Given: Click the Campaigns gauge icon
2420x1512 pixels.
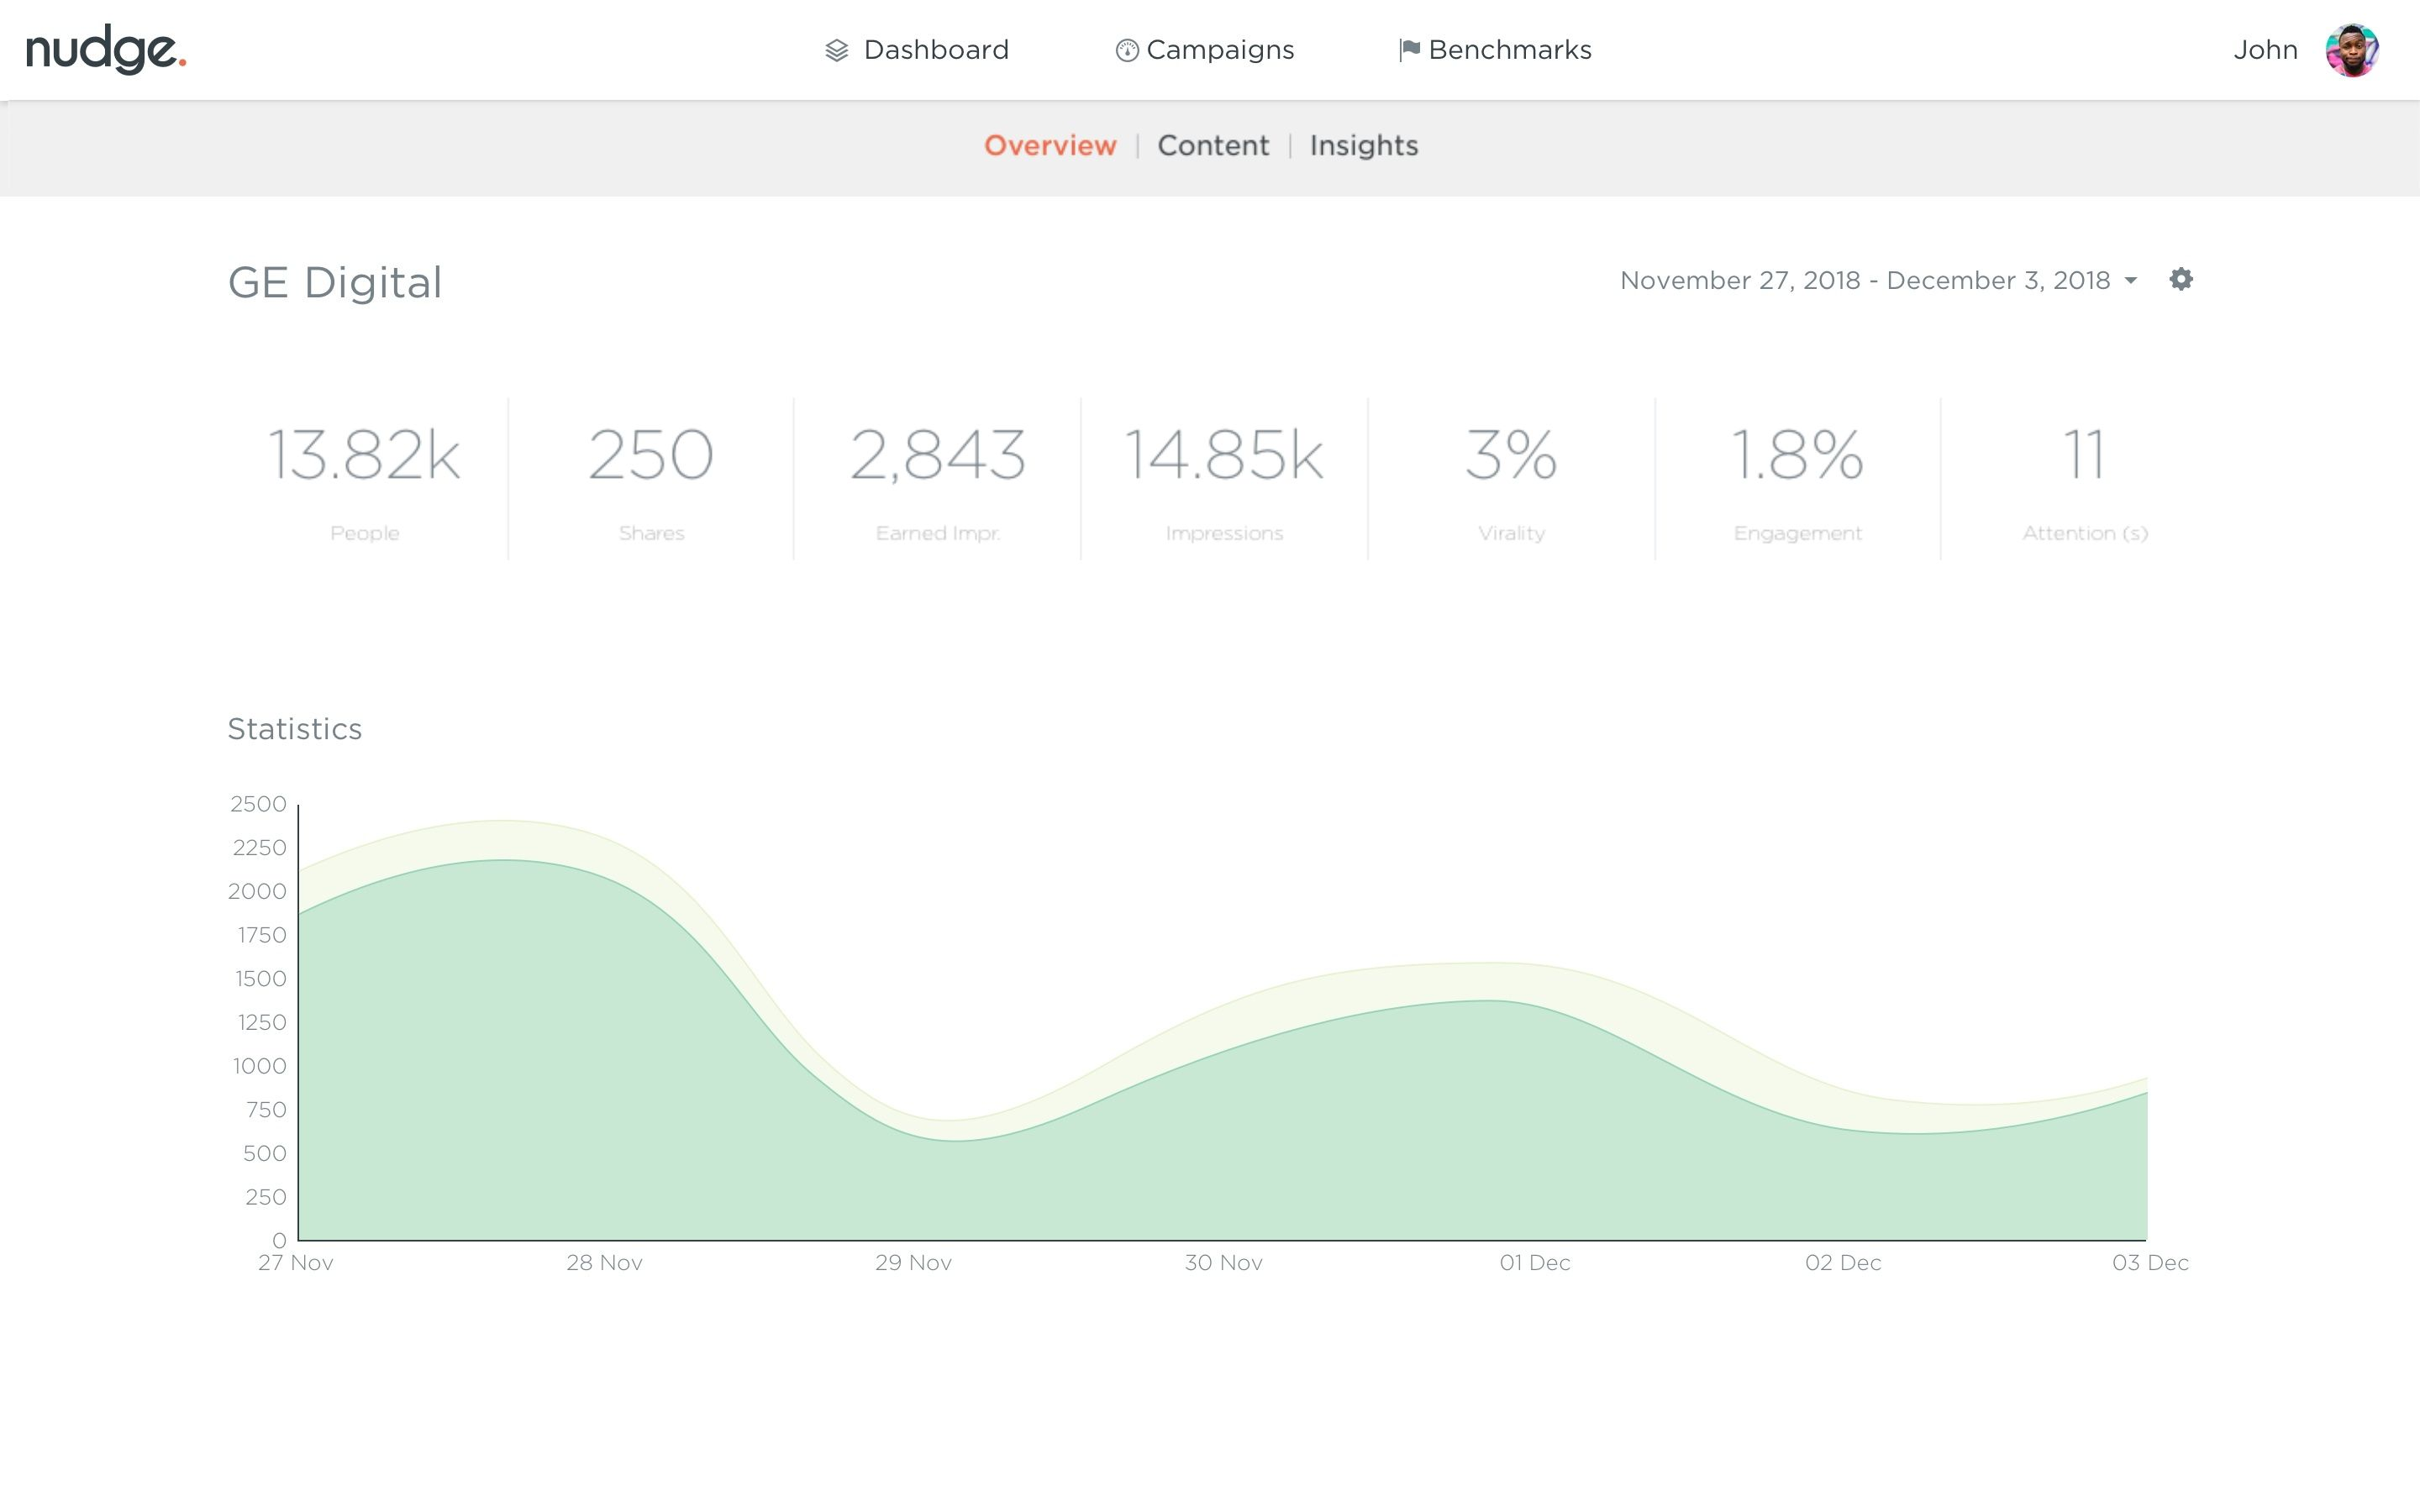Looking at the screenshot, I should [1127, 50].
